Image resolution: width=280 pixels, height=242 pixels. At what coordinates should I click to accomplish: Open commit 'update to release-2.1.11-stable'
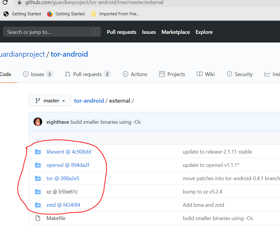217,152
